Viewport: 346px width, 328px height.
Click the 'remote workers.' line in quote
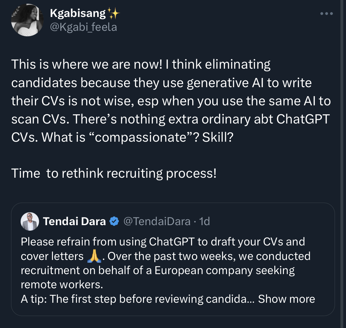[62, 285]
